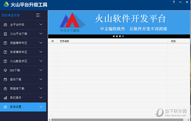The width and height of the screenshot is (191, 121).
Task: Click the horizontal scrollbar thumb
Action: click(117, 120)
